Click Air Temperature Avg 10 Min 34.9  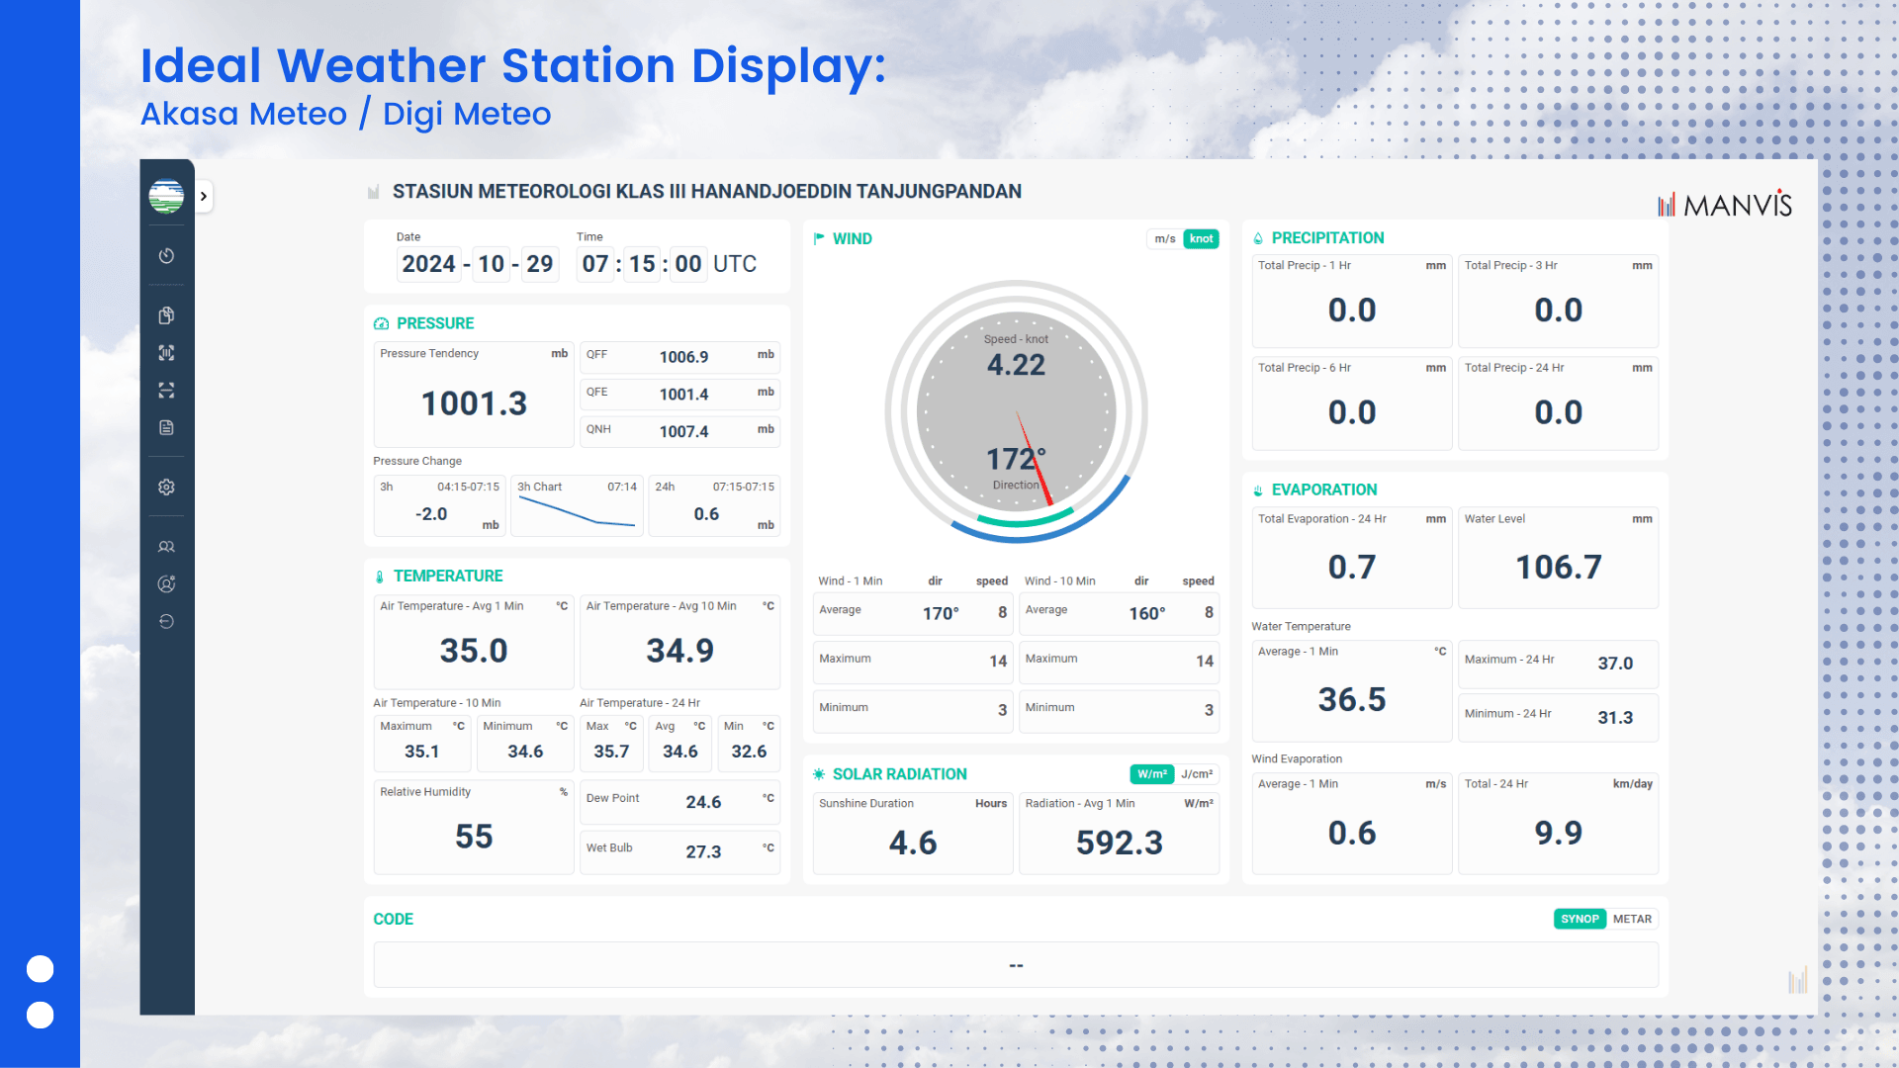tap(679, 651)
